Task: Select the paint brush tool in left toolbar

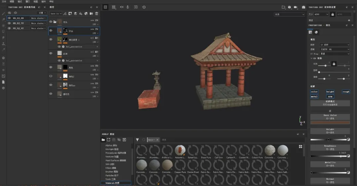Action: pyautogui.click(x=3, y=14)
